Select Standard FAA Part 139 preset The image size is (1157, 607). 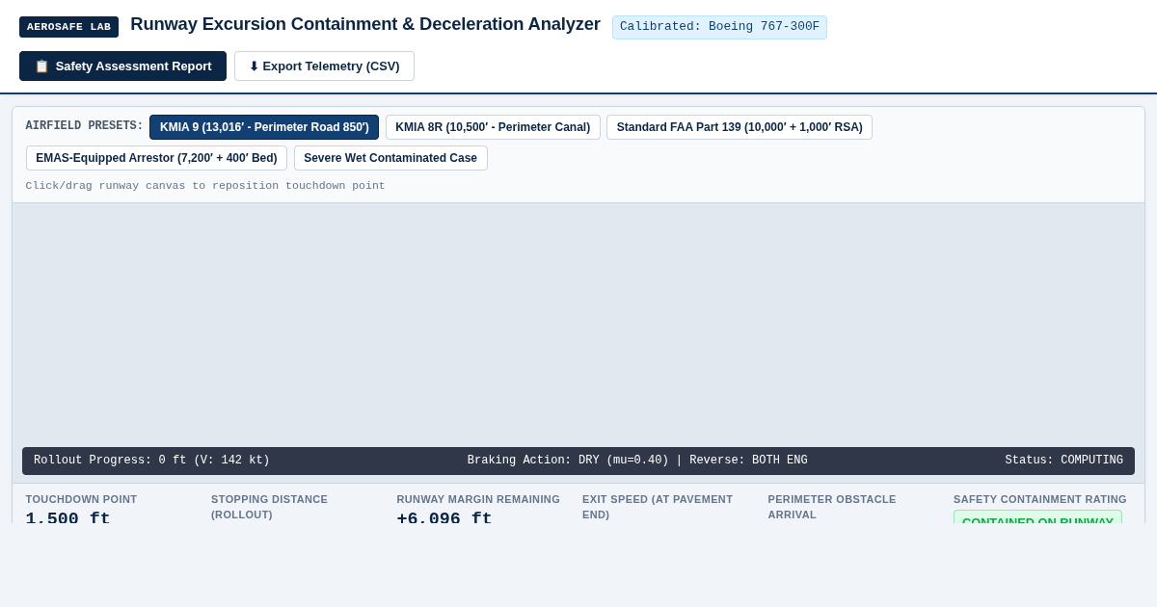(x=740, y=127)
